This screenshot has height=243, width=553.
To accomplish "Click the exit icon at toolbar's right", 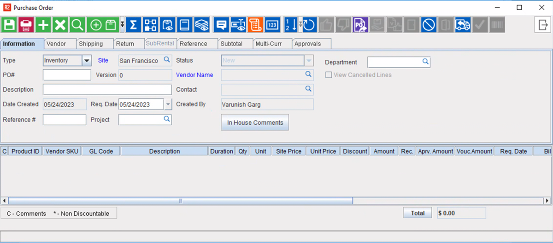I will coord(542,25).
